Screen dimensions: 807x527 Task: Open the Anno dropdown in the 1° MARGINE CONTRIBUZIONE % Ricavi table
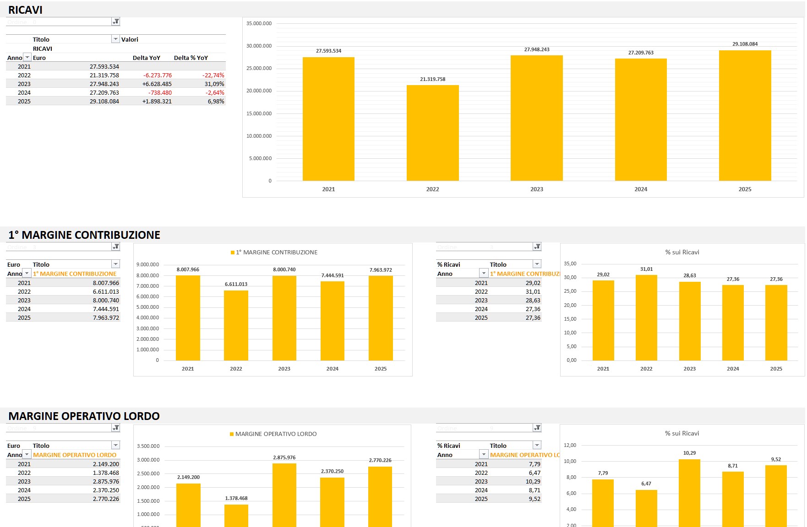[484, 274]
